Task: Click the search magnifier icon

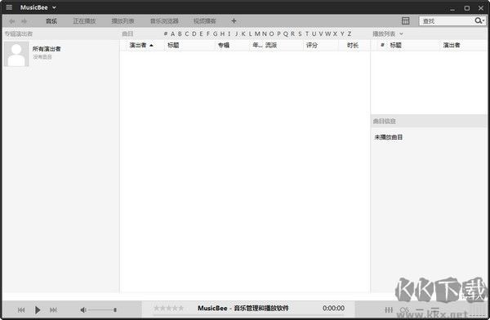Action: pyautogui.click(x=478, y=20)
